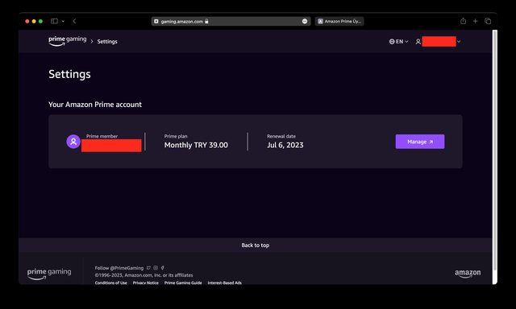Open the Prime Gaming Twitter icon
516x309 pixels.
(148, 268)
